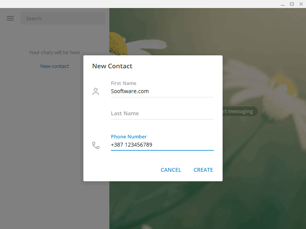Click Your chats will be here text
Screen dimensions: 306x229
pos(54,52)
